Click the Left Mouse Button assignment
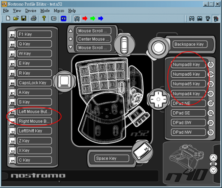 point(34,112)
